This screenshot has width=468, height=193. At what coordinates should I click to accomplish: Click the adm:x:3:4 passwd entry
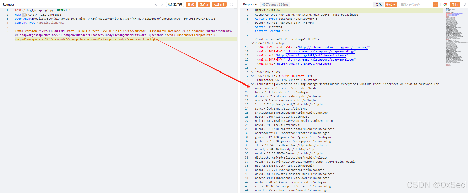pyautogui.click(x=285, y=100)
